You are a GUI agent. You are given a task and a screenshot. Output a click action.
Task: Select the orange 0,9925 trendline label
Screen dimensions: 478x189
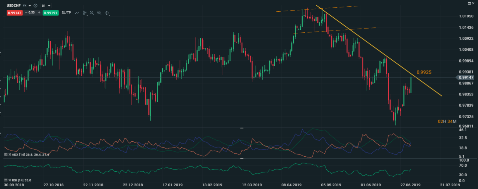pos(424,72)
